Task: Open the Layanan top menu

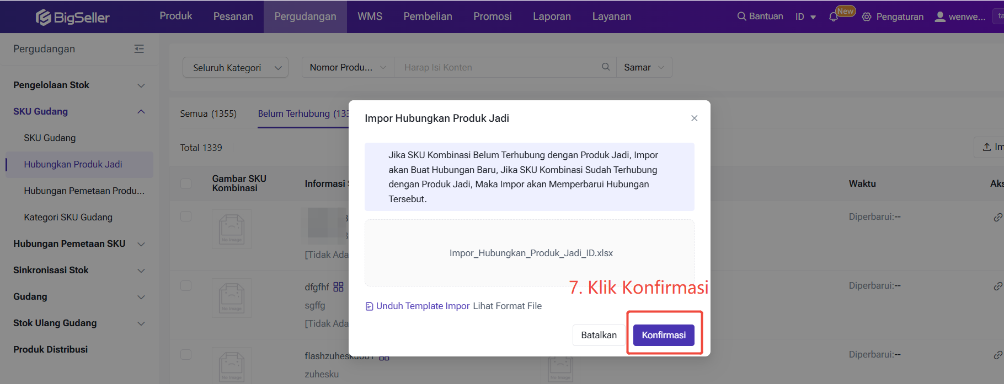Action: tap(612, 17)
